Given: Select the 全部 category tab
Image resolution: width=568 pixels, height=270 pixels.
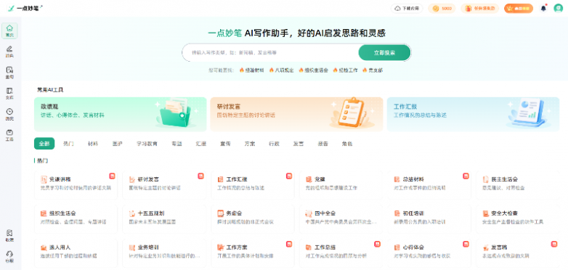Looking at the screenshot, I should click(x=44, y=143).
